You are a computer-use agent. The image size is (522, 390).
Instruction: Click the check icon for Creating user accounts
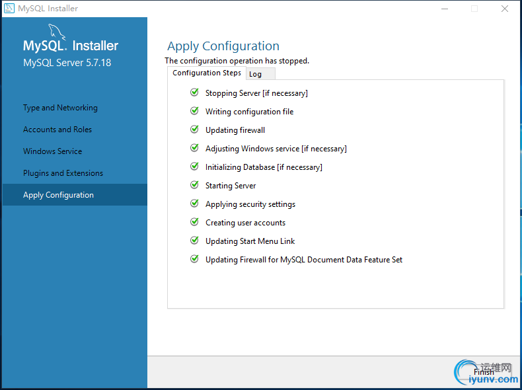(x=194, y=222)
